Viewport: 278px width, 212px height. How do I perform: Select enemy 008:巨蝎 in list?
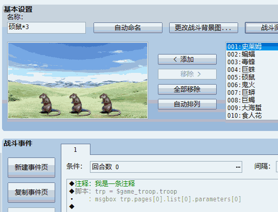point(252,100)
